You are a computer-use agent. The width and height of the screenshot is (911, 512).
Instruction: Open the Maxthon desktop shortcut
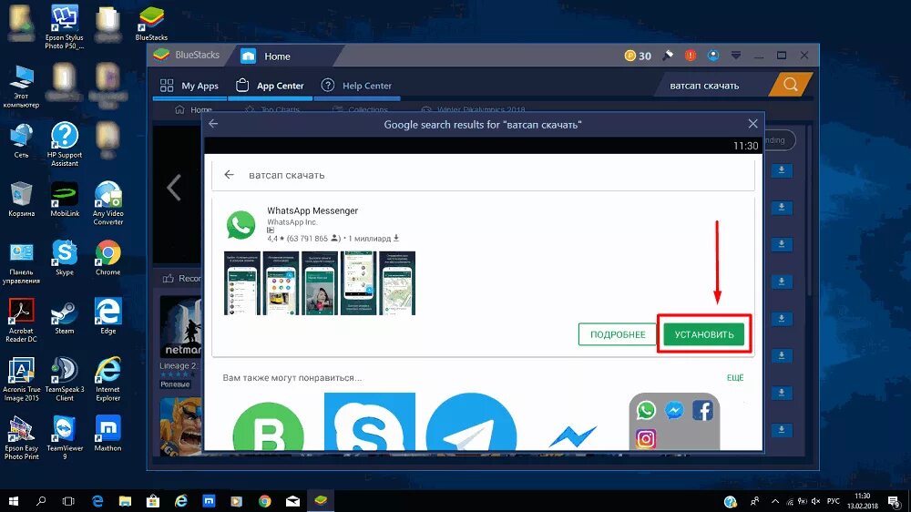108,434
